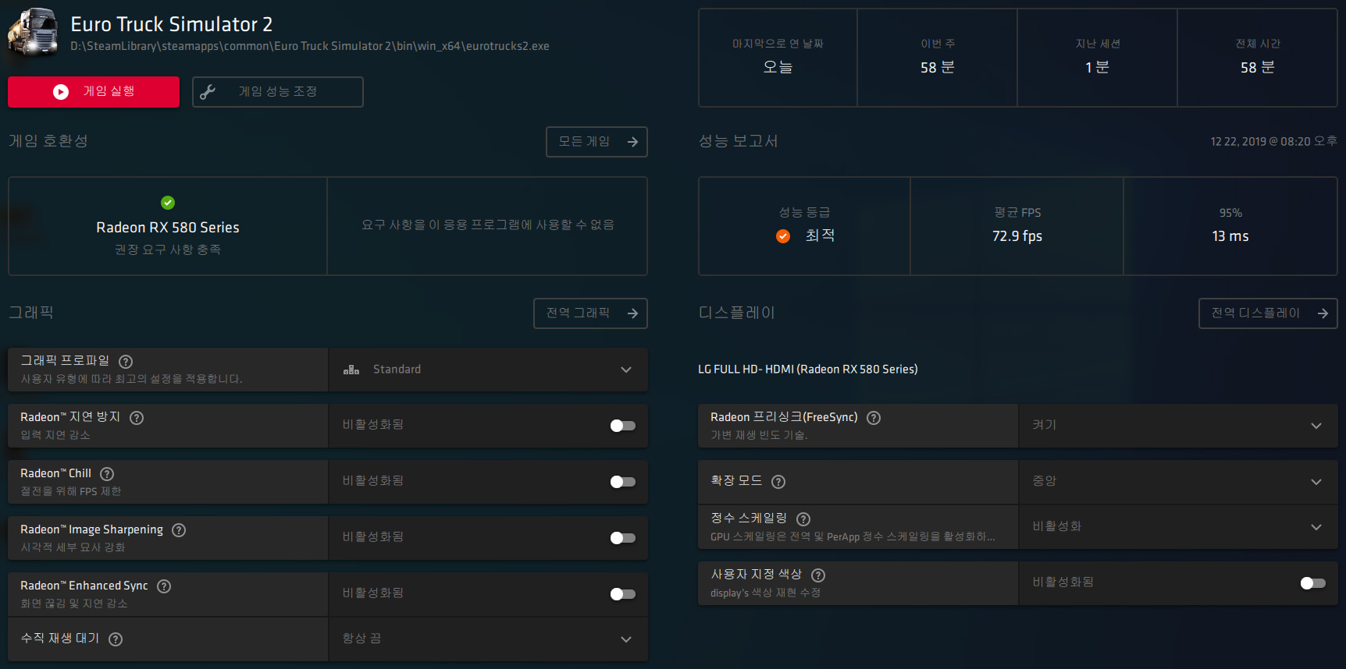
Task: Click the eurotrucks2.exe file path text
Action: click(310, 46)
